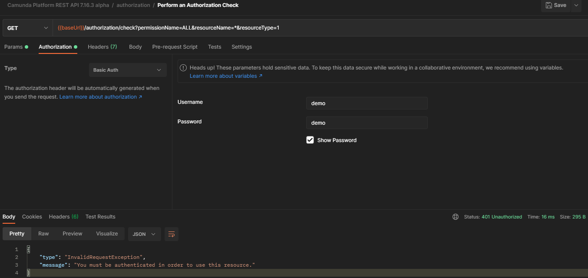
Task: Uncheck the Show Password checkbox
Action: coord(310,140)
